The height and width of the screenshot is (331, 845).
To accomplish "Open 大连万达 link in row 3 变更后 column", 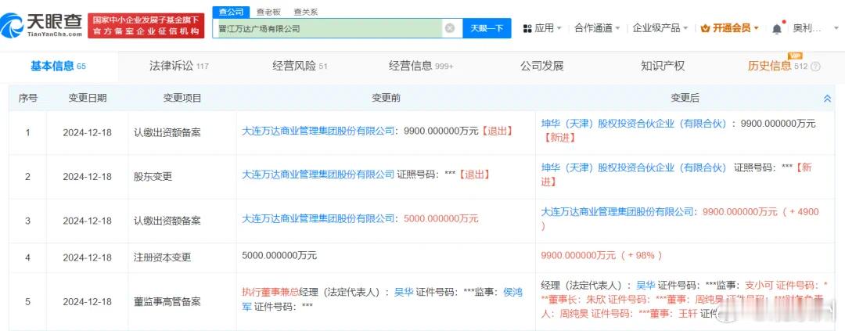I will click(618, 212).
